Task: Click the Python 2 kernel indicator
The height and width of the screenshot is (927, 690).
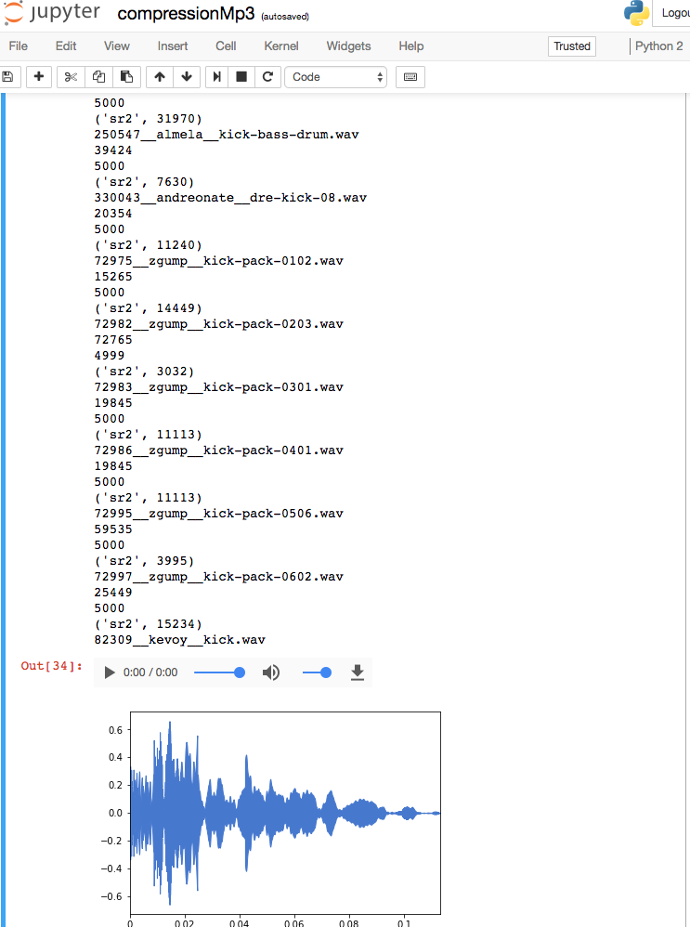Action: point(658,46)
